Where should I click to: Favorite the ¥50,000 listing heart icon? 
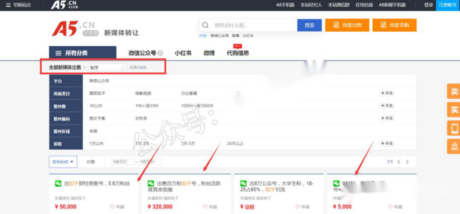pos(112,207)
